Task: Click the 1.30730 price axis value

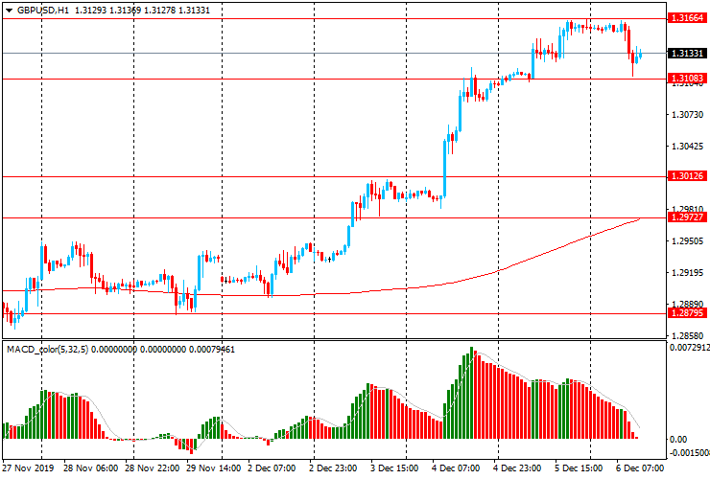Action: click(x=687, y=115)
